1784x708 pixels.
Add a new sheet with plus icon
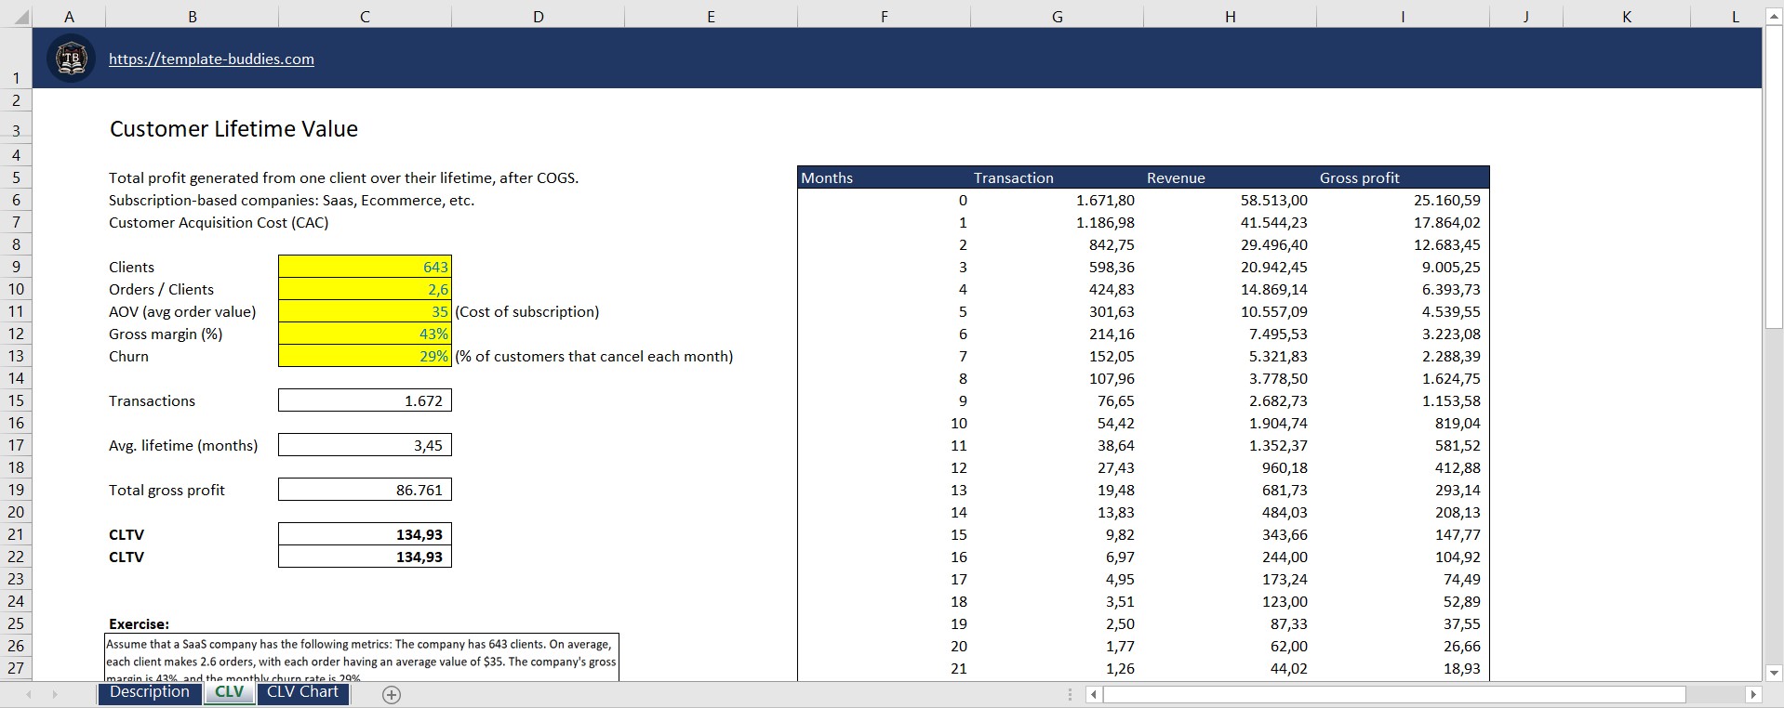point(392,695)
